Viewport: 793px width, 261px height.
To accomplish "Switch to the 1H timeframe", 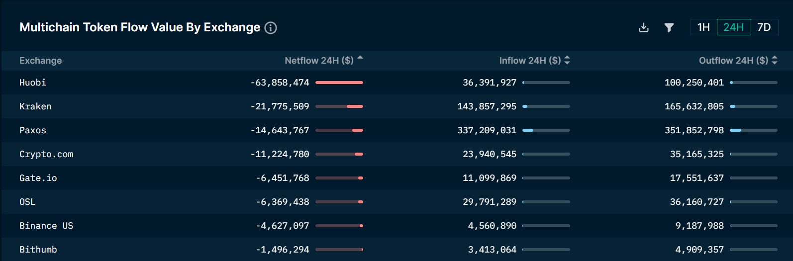I will [703, 27].
